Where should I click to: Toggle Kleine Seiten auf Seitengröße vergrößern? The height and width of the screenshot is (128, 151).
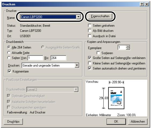coord(90,63)
